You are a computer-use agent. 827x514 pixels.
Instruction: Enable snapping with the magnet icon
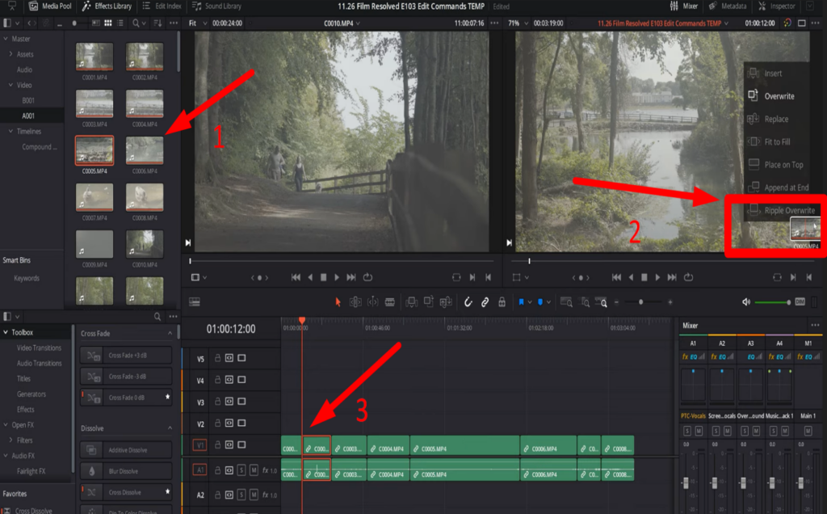coord(468,302)
